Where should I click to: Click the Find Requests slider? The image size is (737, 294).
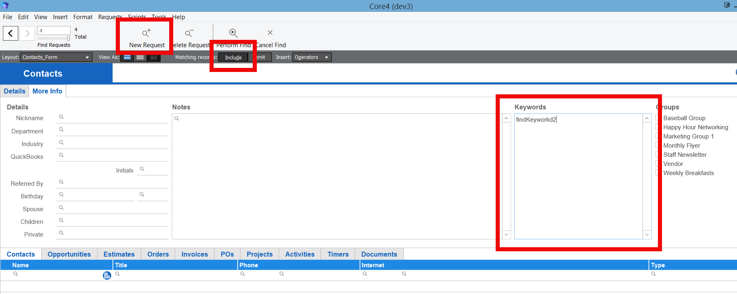(x=54, y=39)
